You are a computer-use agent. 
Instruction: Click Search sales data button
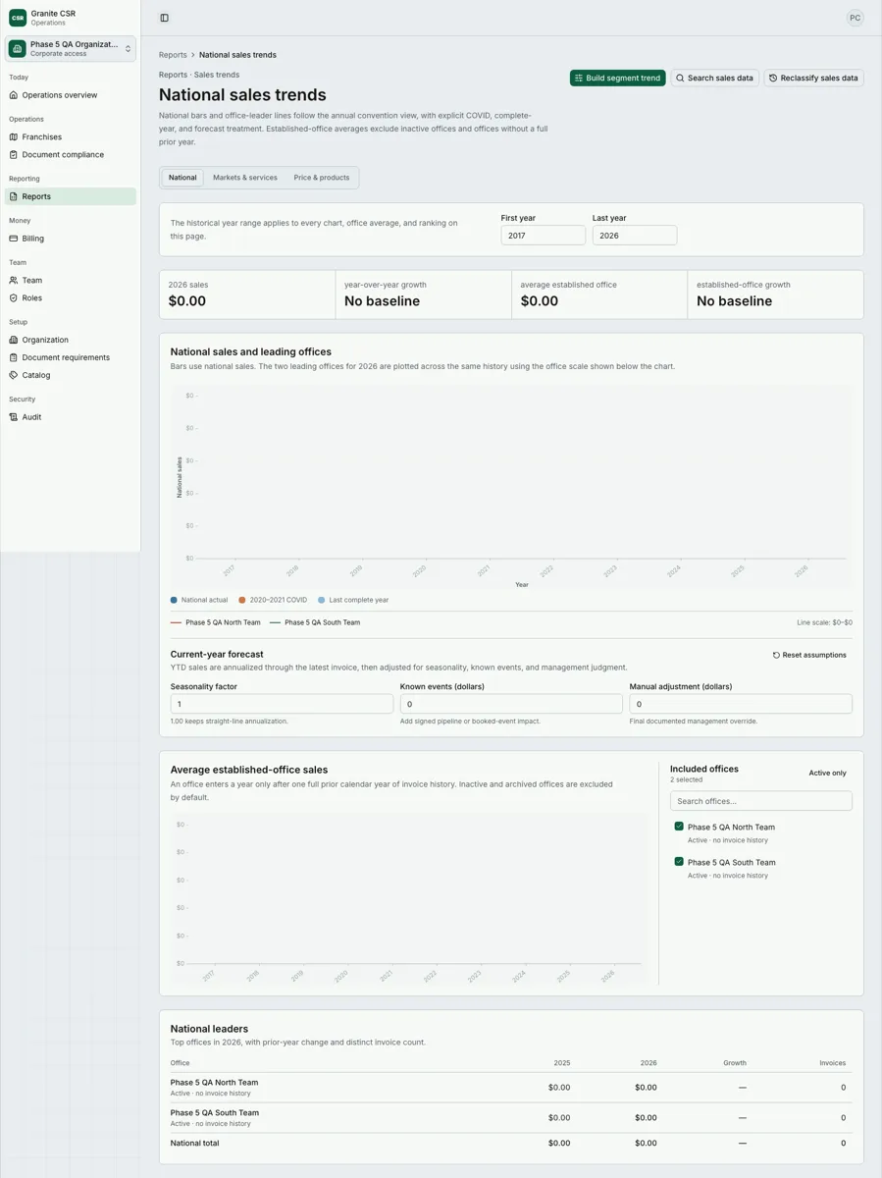(715, 78)
